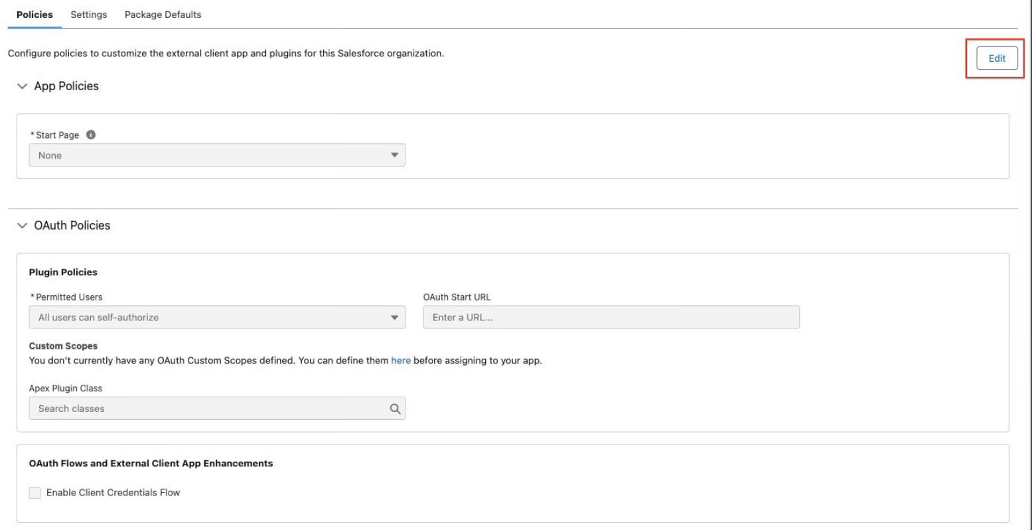Click the Permitted Users dropdown arrow

(394, 317)
